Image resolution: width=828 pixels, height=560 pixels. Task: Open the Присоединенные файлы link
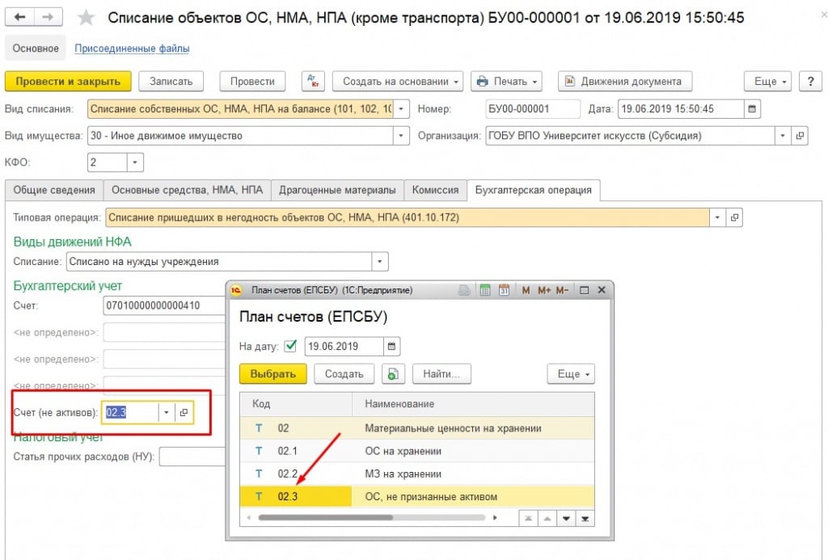132,48
